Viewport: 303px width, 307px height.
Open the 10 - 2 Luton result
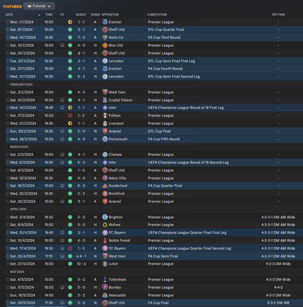pos(81,264)
